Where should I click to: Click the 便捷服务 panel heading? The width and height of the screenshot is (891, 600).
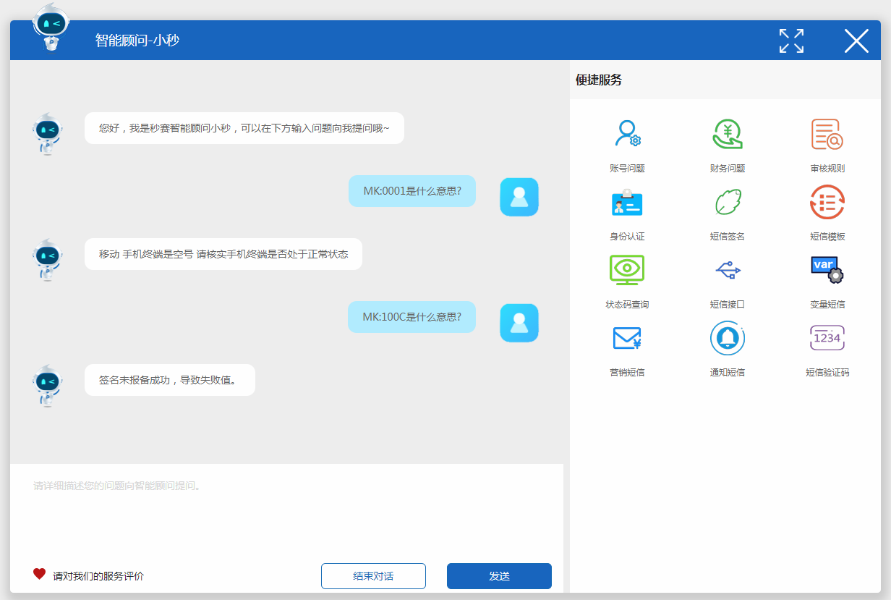coord(599,80)
